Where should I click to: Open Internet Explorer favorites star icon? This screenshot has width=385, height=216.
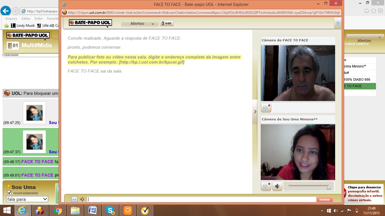(373, 11)
